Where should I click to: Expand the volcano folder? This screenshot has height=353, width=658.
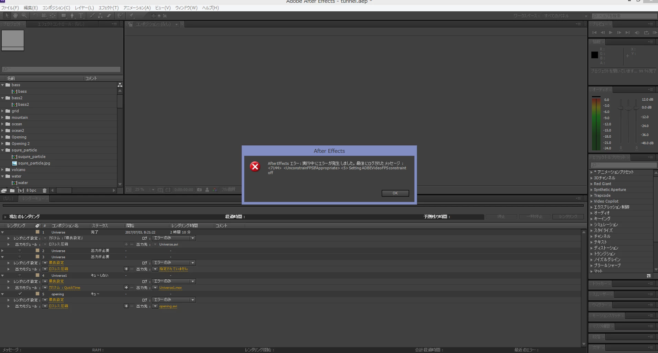[3, 170]
